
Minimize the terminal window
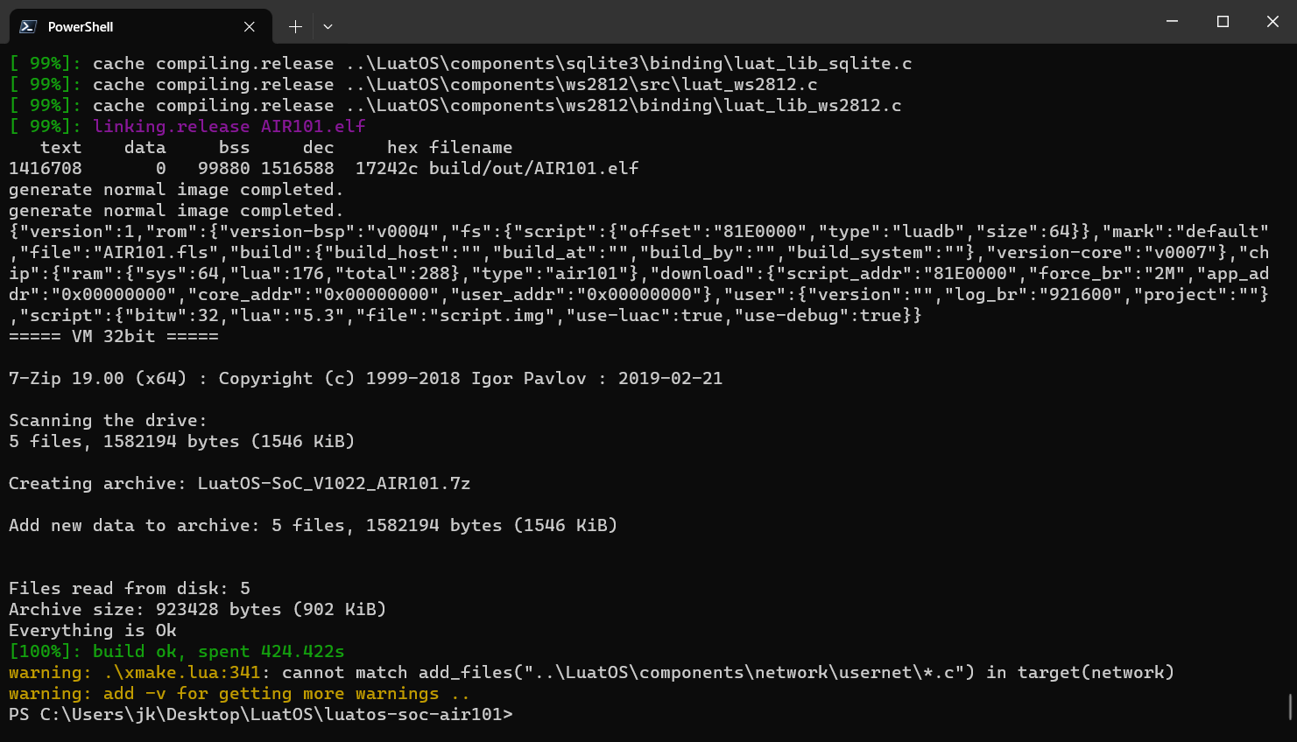[1172, 21]
